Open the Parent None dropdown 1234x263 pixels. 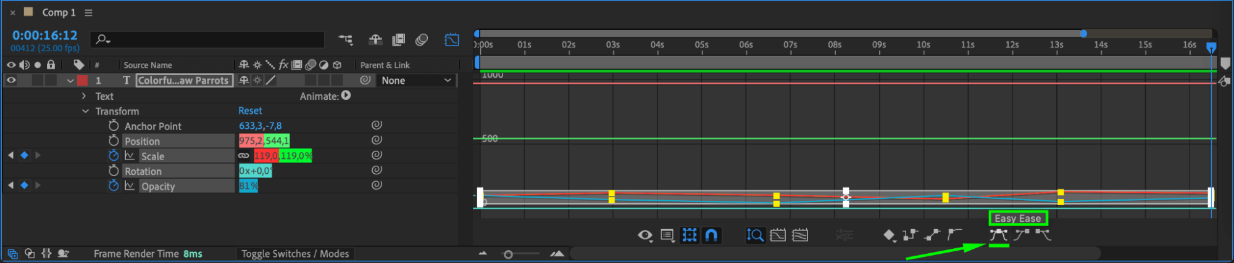point(416,81)
